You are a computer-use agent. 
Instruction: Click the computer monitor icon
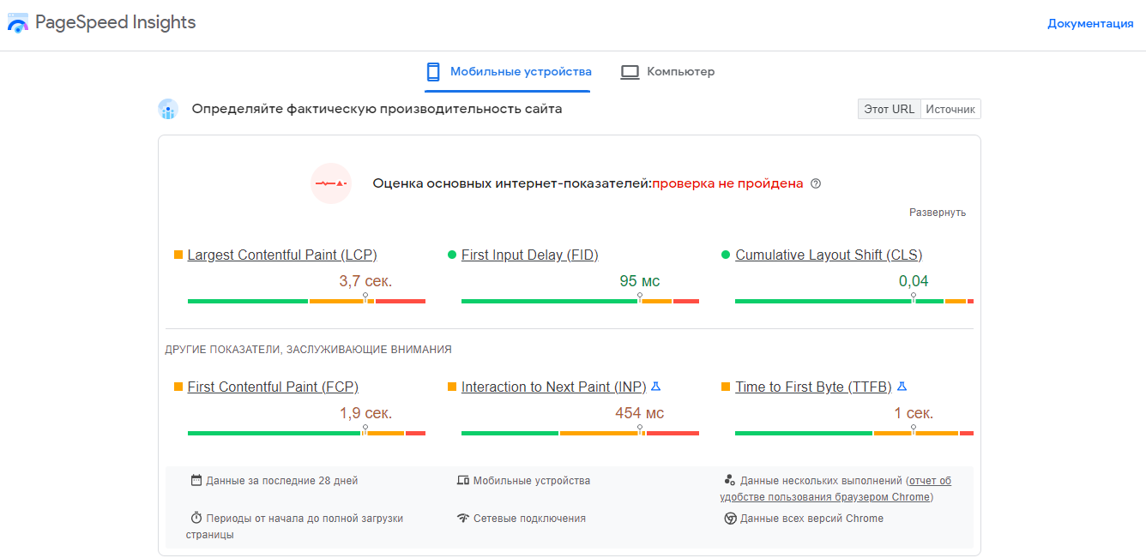click(x=630, y=72)
